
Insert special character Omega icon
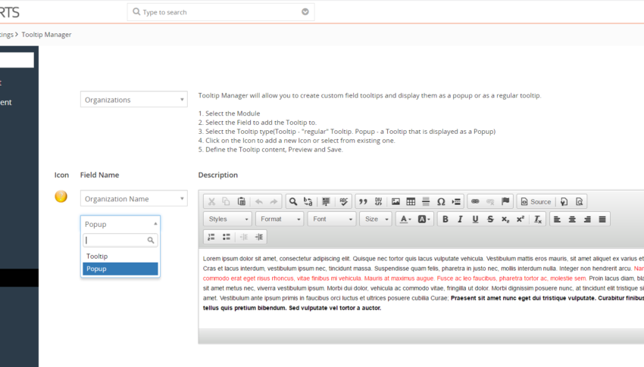click(x=441, y=201)
